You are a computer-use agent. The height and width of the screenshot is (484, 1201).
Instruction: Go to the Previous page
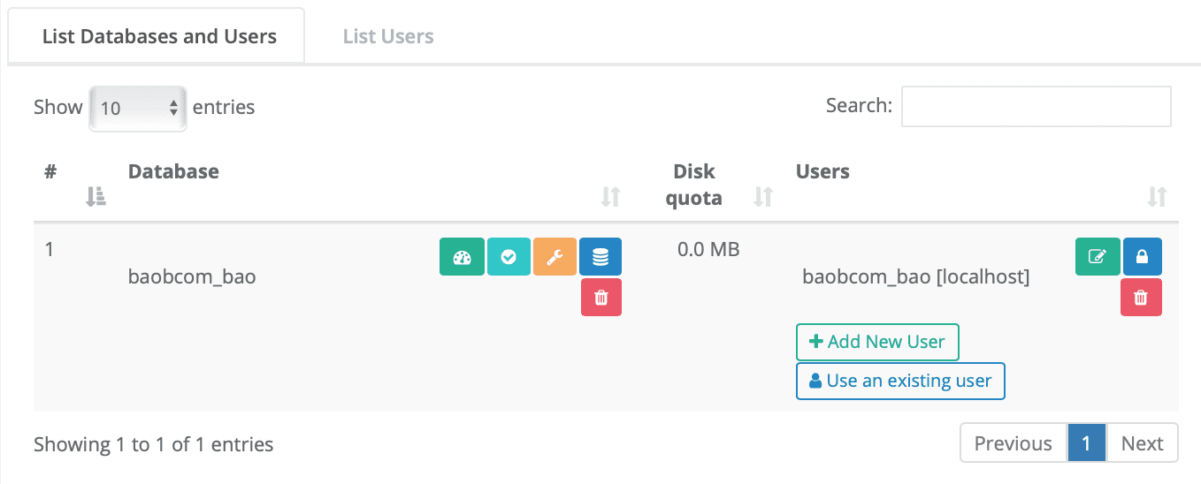click(x=1014, y=443)
